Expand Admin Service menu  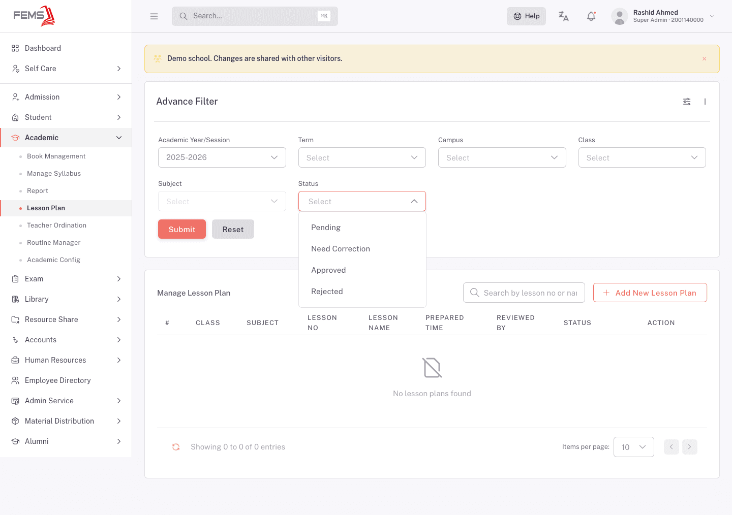pyautogui.click(x=66, y=401)
